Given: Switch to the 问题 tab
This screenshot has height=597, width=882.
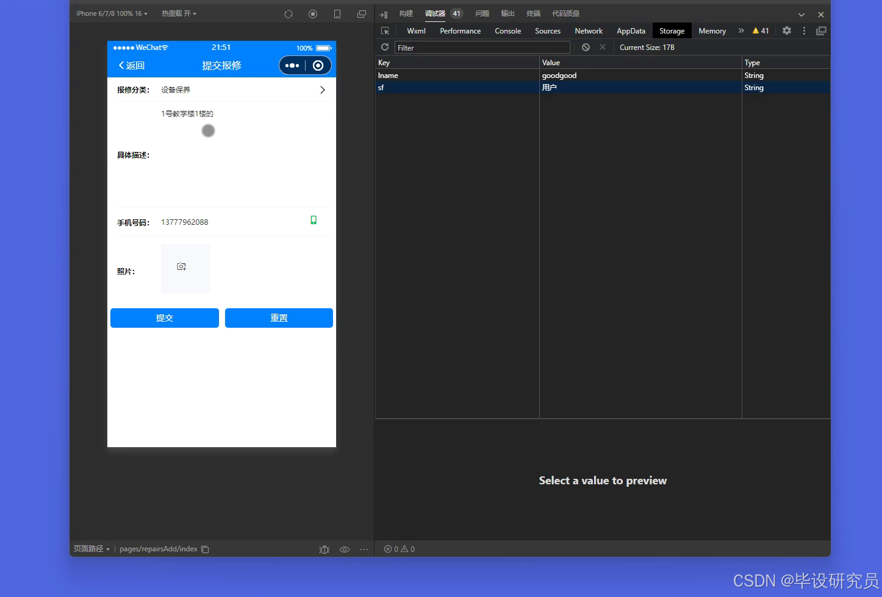Looking at the screenshot, I should pyautogui.click(x=482, y=13).
